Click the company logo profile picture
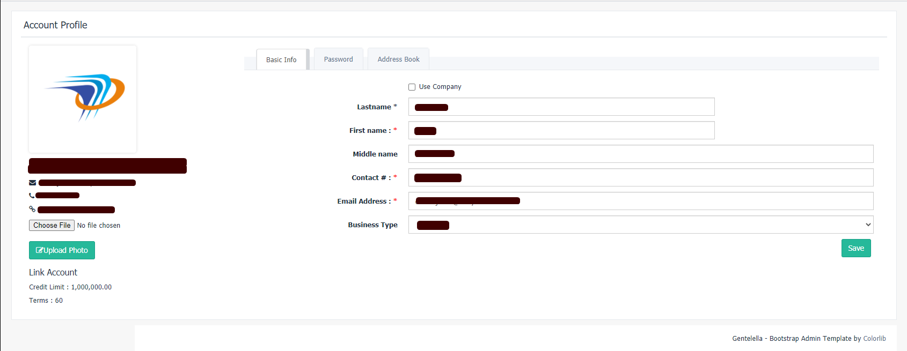This screenshot has width=907, height=351. coord(83,99)
